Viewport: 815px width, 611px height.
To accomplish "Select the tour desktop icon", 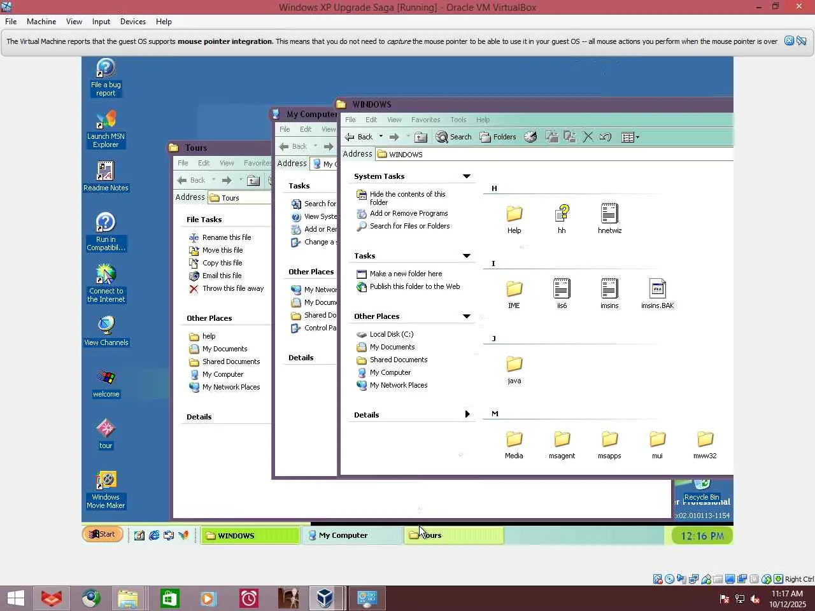I will 106,434.
